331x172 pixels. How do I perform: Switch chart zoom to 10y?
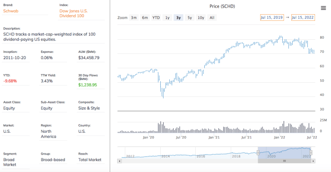click(x=201, y=18)
